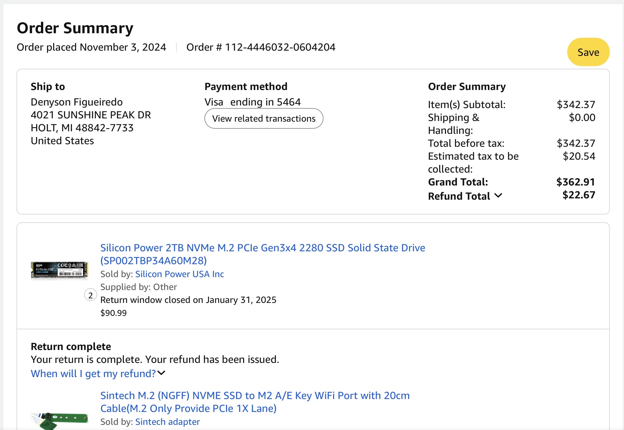Click the Order placed November 3, 2024 text

tap(91, 47)
